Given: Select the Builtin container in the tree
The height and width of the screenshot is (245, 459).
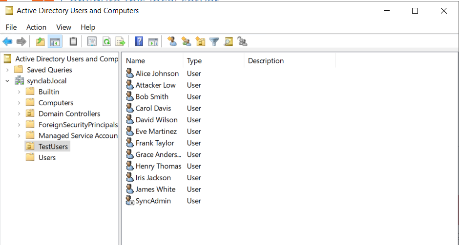Looking at the screenshot, I should (x=49, y=92).
